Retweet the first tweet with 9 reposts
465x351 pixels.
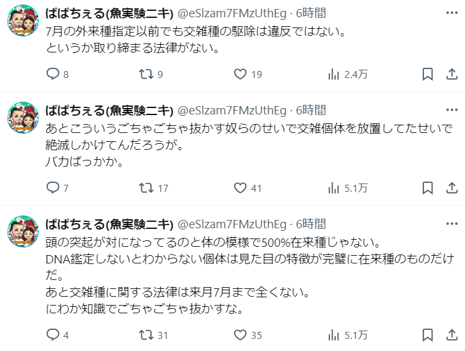coord(146,74)
